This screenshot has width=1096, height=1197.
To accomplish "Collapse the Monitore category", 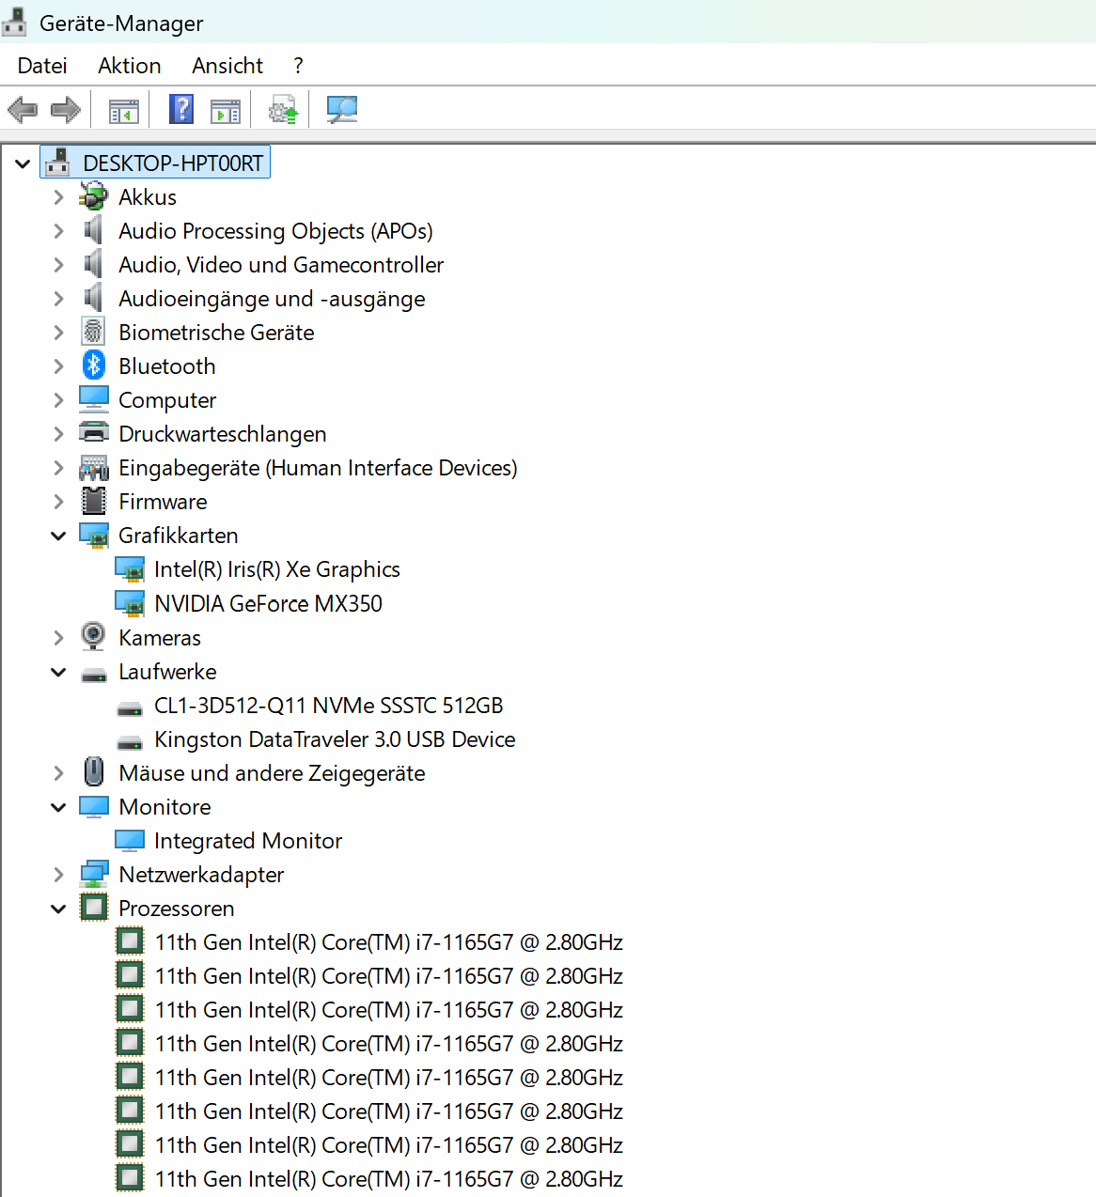I will click(58, 807).
